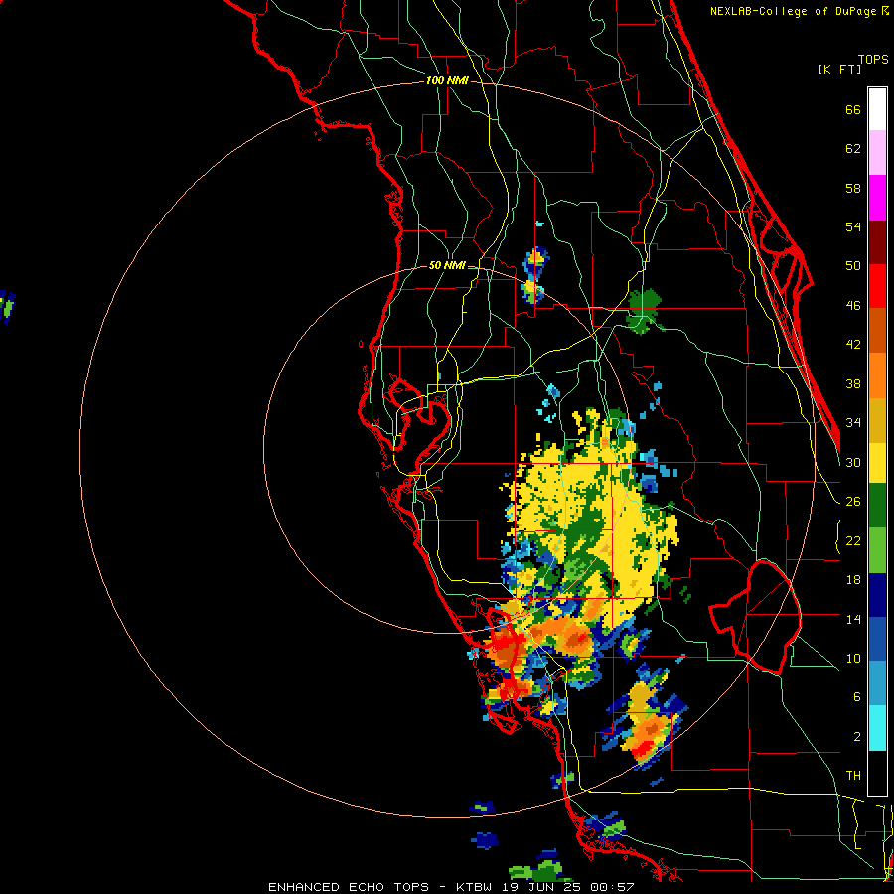Select the bright red legend swatch

pos(877,286)
